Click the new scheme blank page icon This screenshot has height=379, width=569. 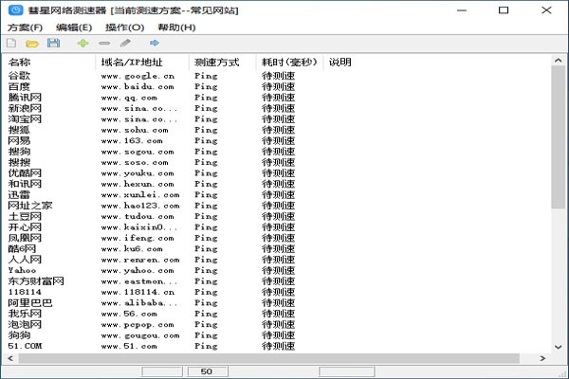[11, 44]
